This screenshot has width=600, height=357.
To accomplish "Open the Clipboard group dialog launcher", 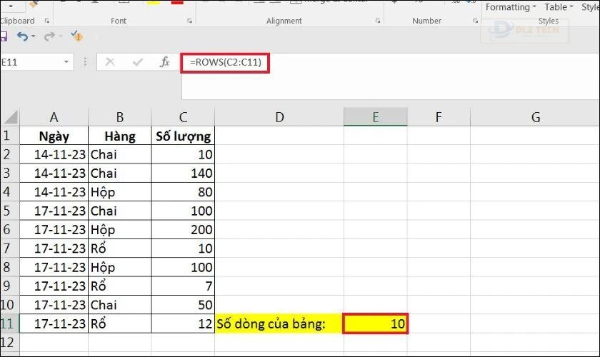I will point(47,21).
